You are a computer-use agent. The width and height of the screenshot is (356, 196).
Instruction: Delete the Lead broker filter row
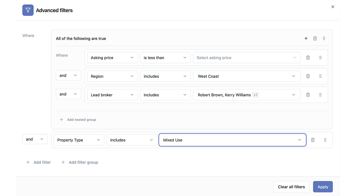coord(308,95)
